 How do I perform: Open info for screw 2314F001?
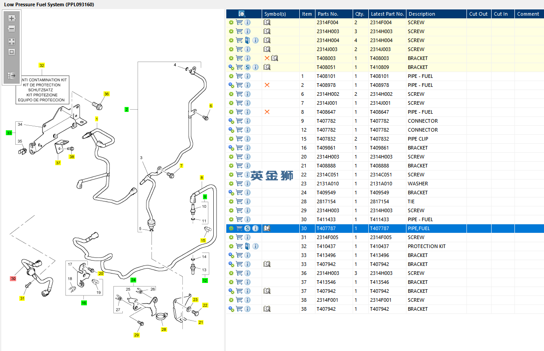247,300
